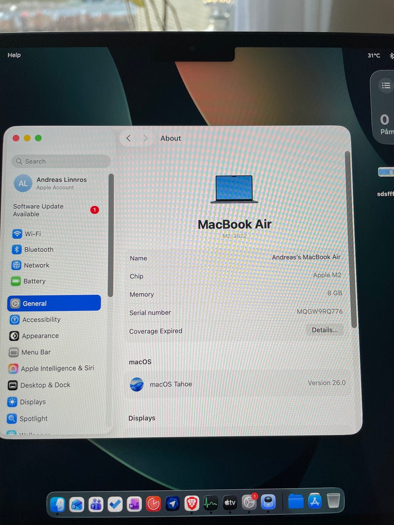
Task: Click the serial number MQGW9RQ776
Action: [x=319, y=311]
